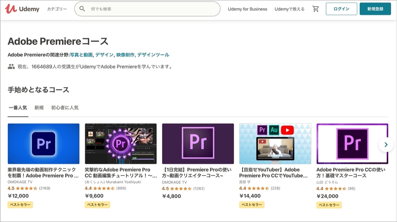Open the デザインツール related topic link
This screenshot has width=397, height=222.
point(153,55)
